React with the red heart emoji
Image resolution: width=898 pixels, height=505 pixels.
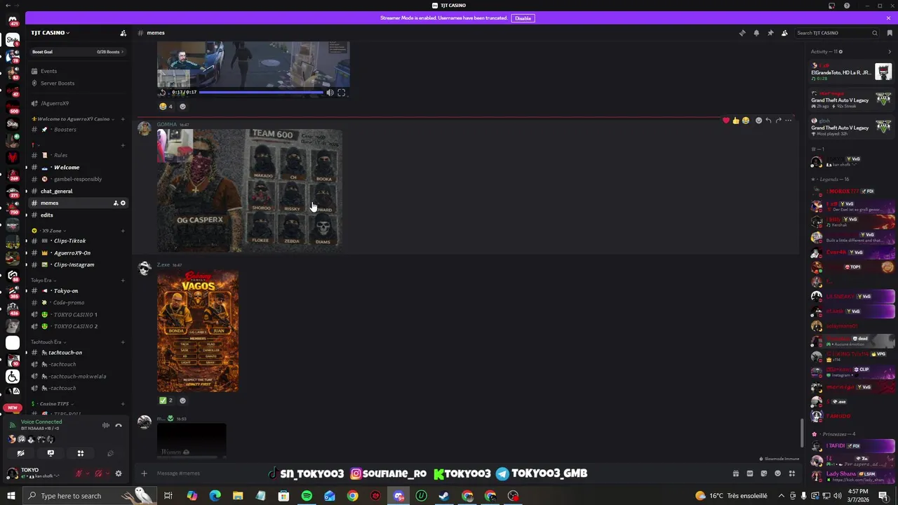[x=726, y=121]
